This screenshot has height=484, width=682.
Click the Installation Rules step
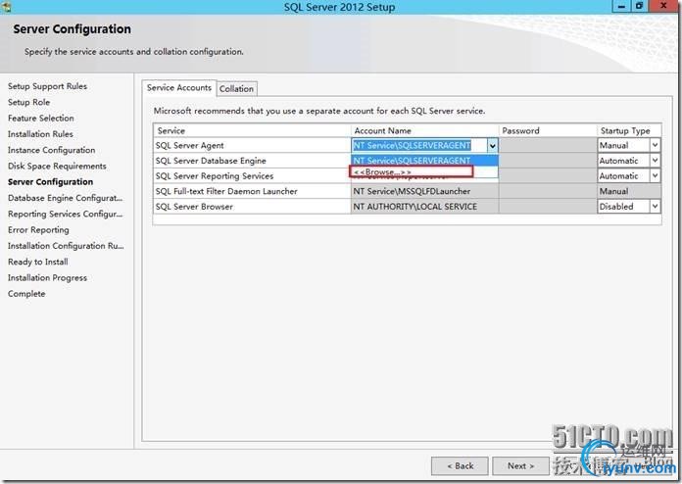point(40,134)
